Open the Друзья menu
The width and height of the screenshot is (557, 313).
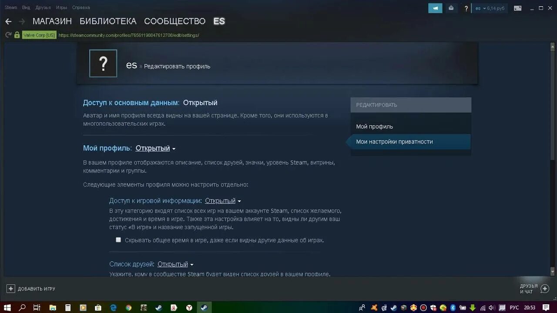(x=43, y=7)
